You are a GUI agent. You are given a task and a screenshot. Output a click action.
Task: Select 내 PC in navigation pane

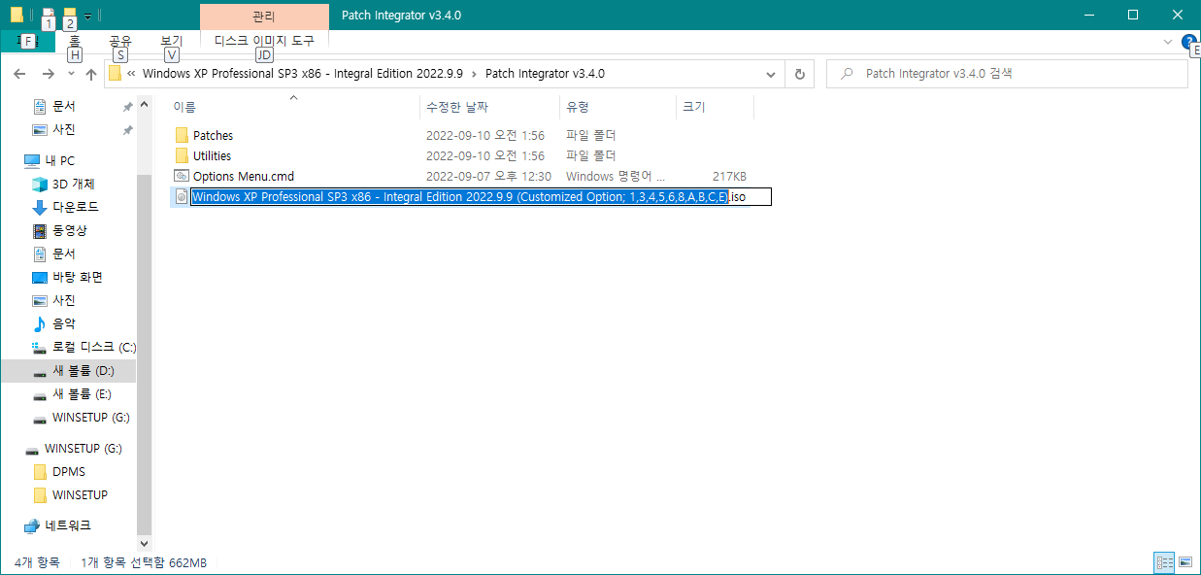59,160
